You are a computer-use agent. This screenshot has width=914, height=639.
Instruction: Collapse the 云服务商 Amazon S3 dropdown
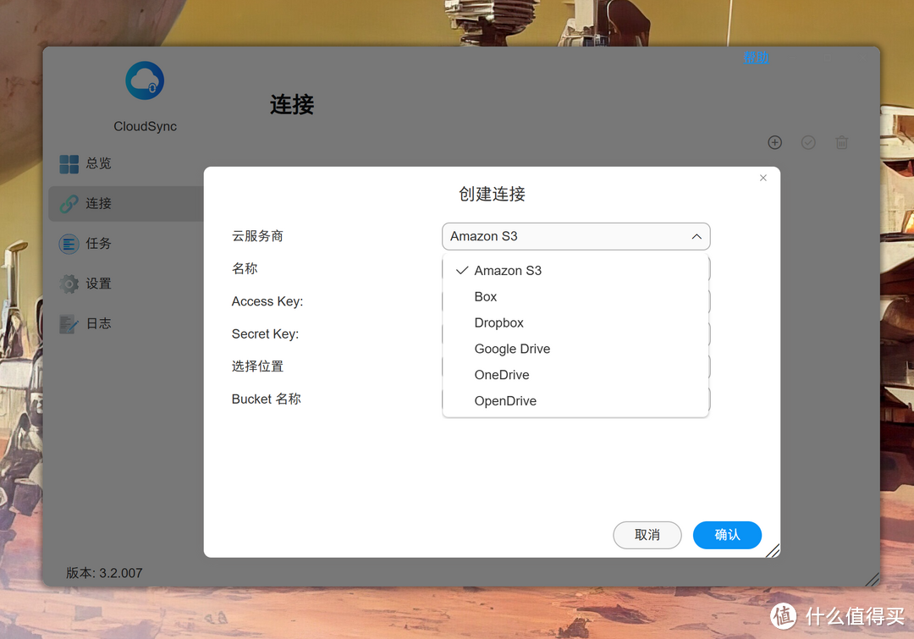(576, 236)
